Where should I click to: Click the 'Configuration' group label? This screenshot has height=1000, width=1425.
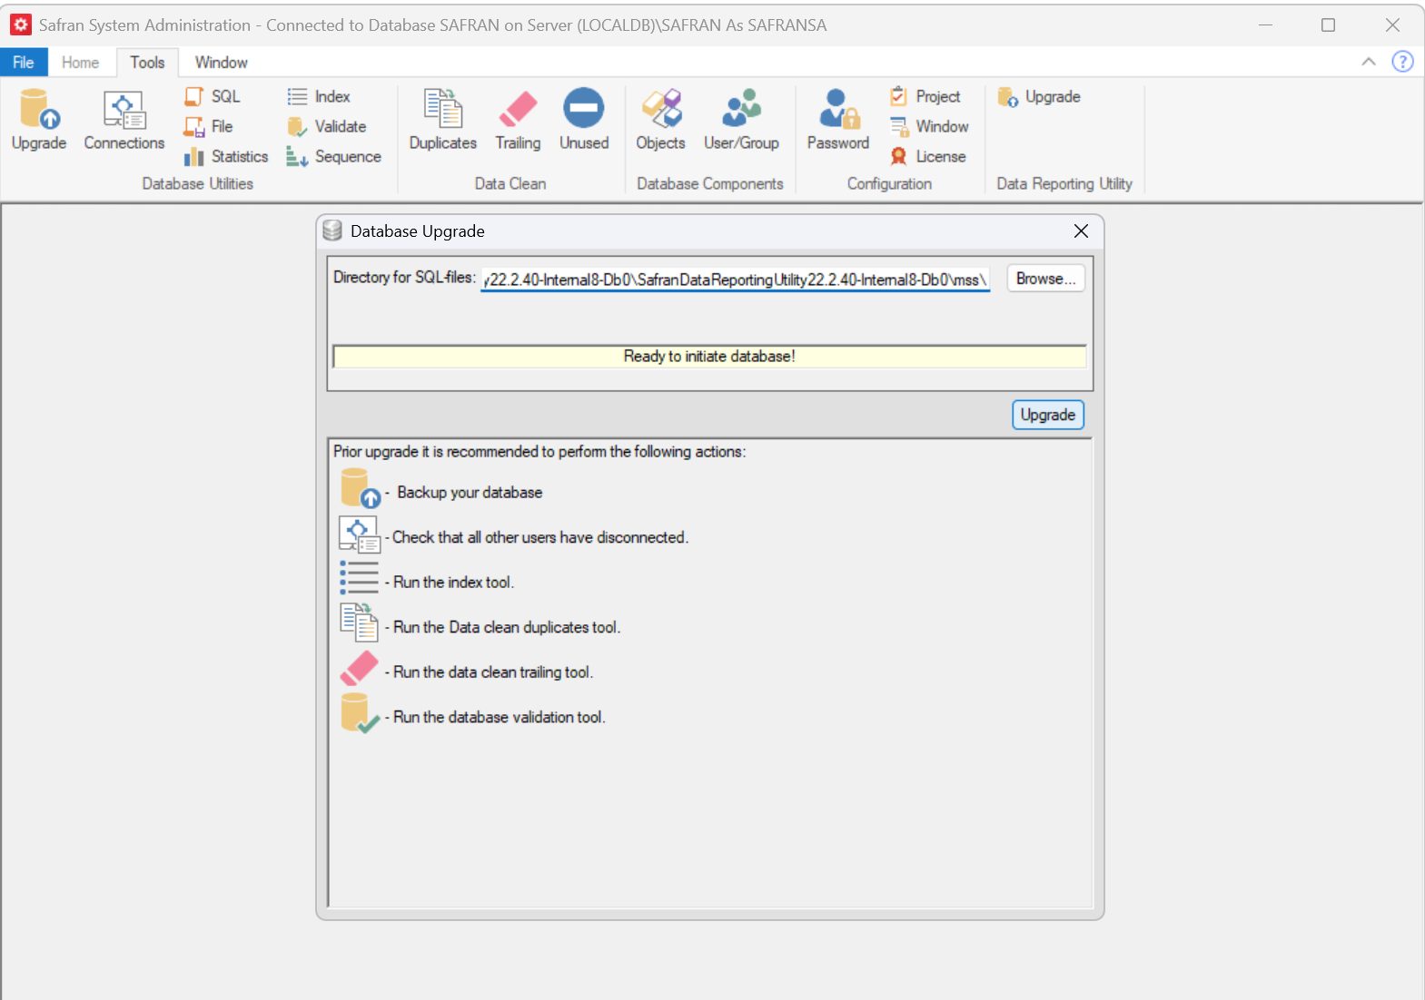click(x=890, y=183)
